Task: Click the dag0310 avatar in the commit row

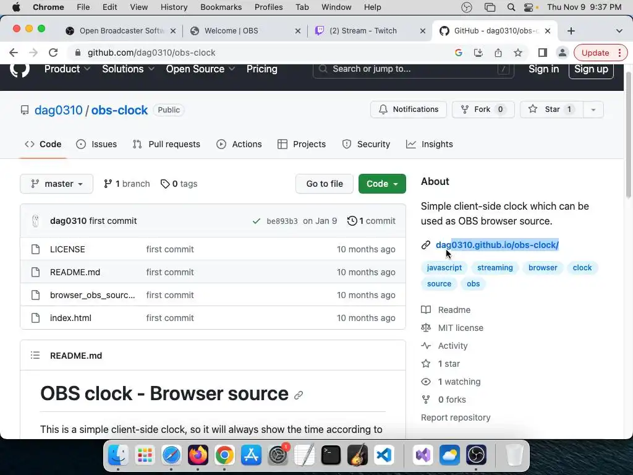Action: point(35,221)
